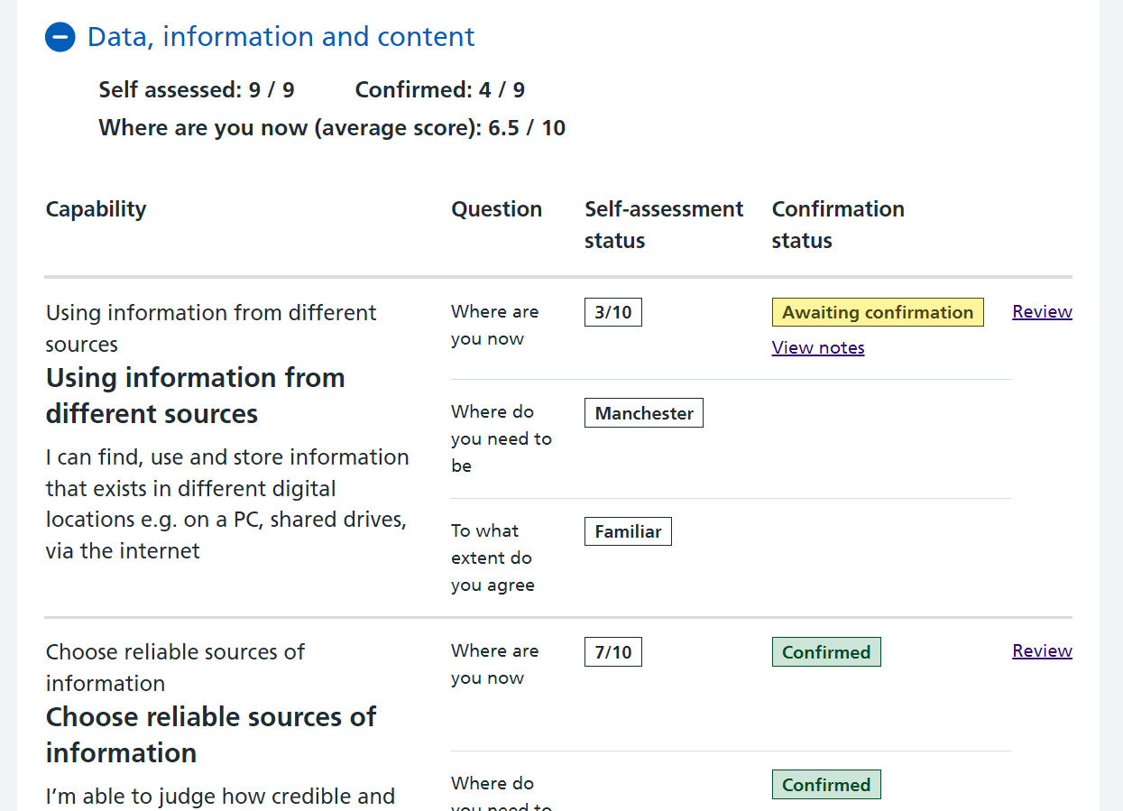The width and height of the screenshot is (1123, 811).
Task: Collapse section using the minus circle icon
Action: point(60,37)
